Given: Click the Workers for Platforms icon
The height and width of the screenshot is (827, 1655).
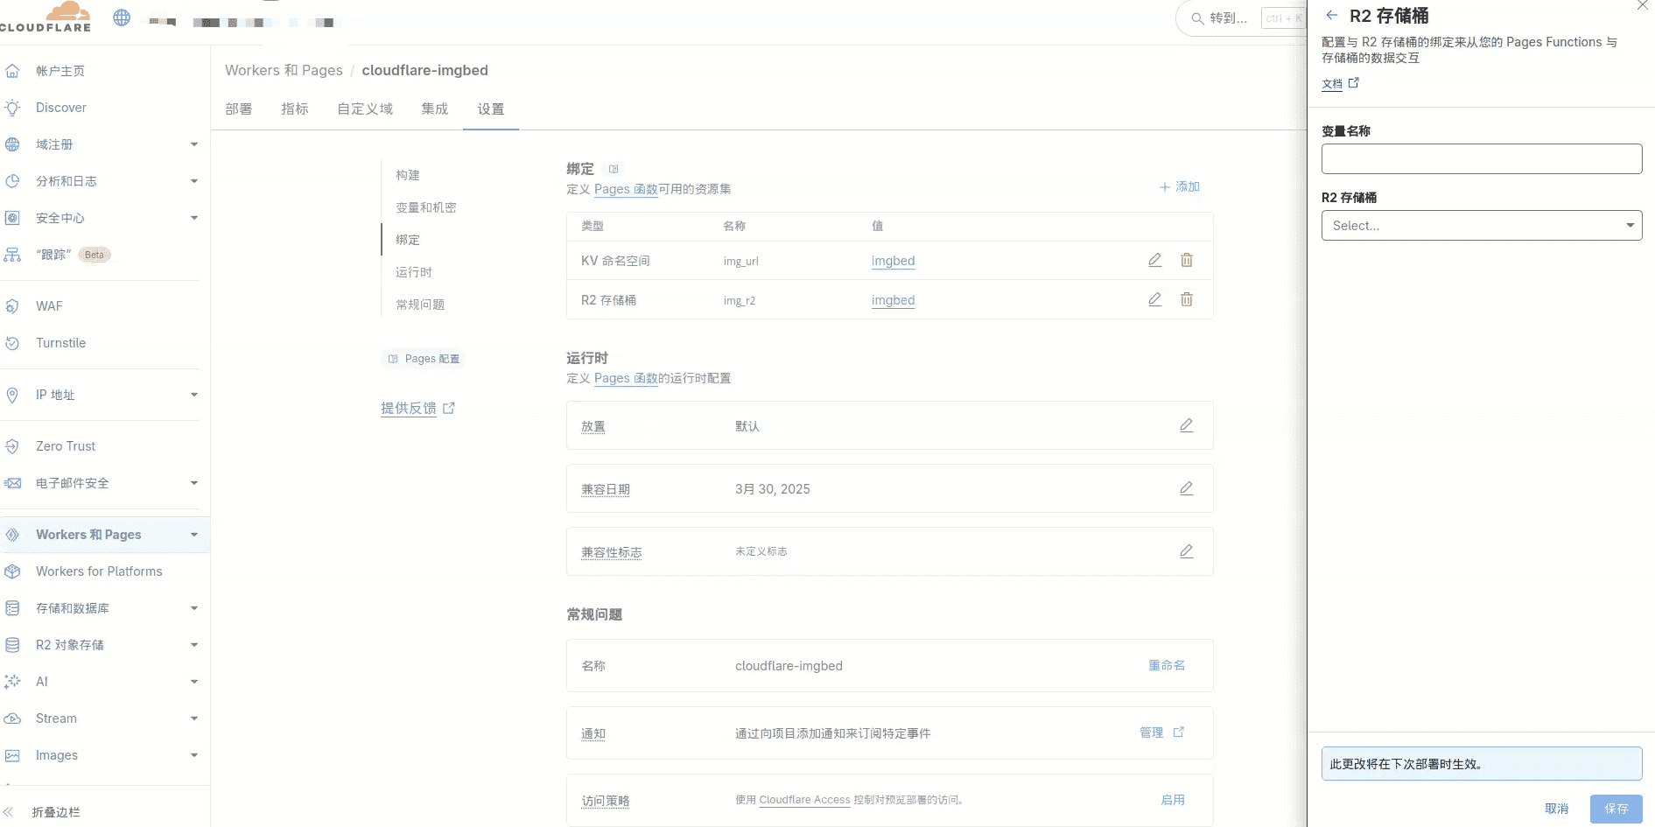Looking at the screenshot, I should tap(12, 571).
